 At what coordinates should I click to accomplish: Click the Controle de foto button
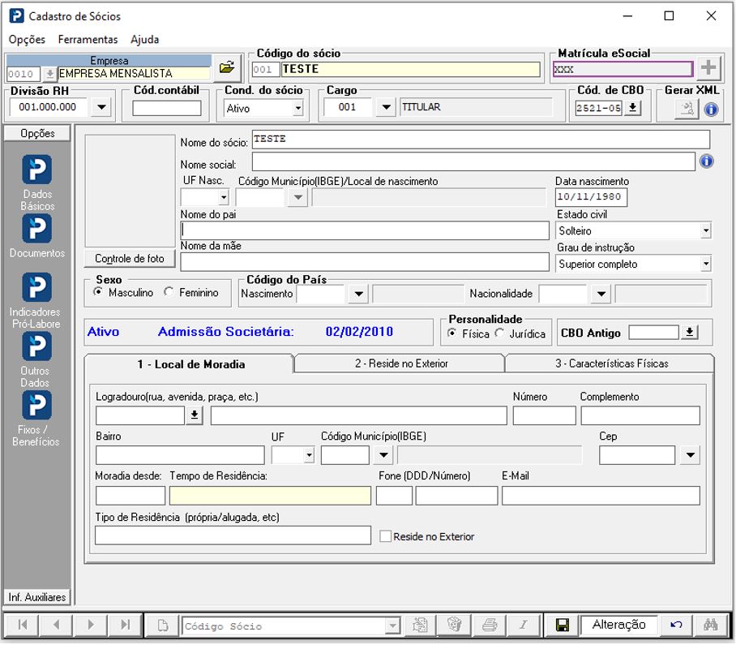127,258
